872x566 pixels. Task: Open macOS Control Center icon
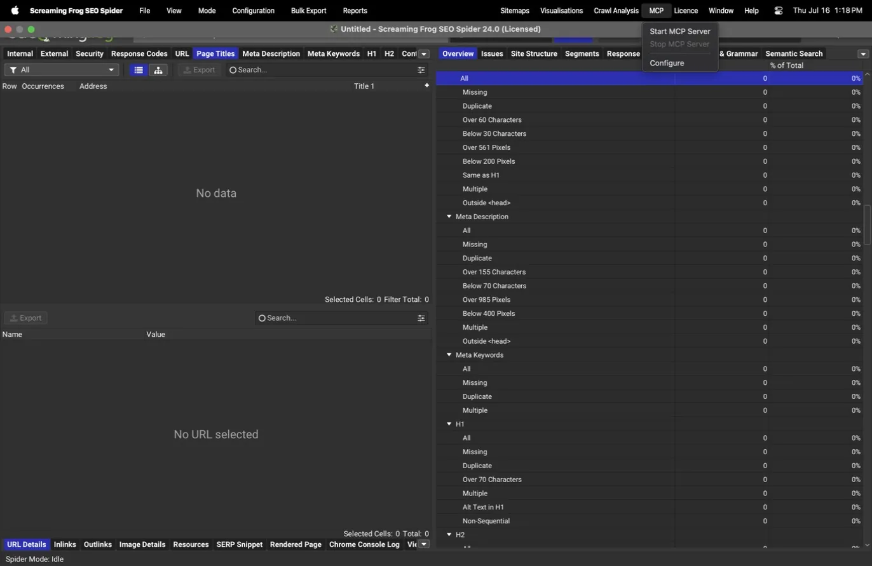(779, 11)
